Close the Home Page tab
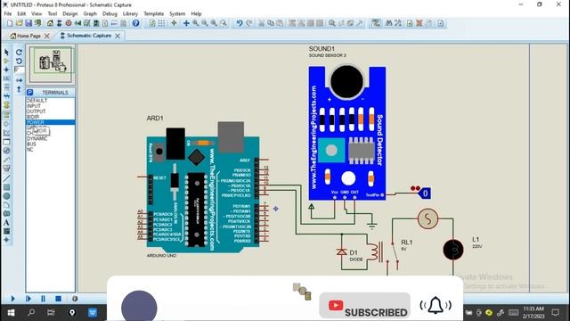This screenshot has height=321, width=570. tap(46, 36)
